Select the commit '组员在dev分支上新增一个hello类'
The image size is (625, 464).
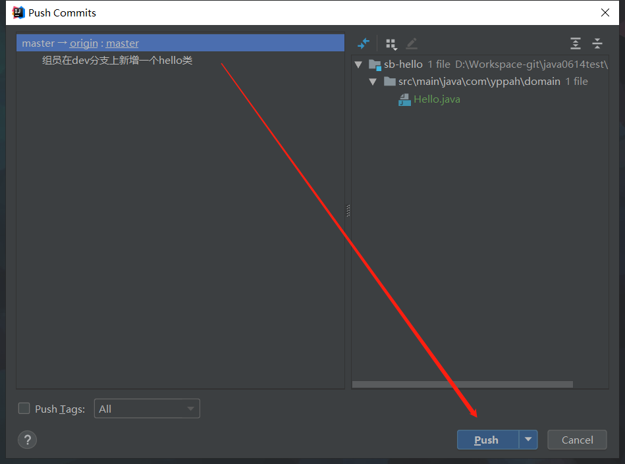tap(117, 61)
